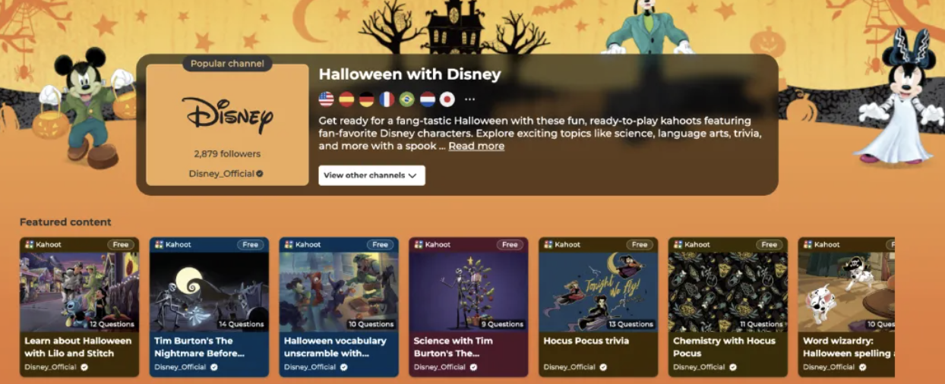Select the Spain flag language icon
The width and height of the screenshot is (945, 384).
tap(346, 99)
